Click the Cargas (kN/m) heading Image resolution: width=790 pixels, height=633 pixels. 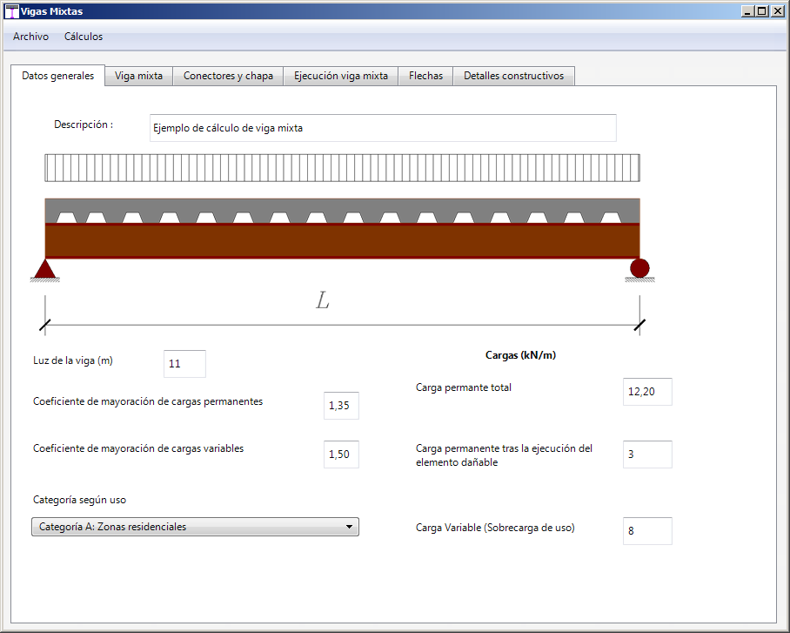[521, 355]
